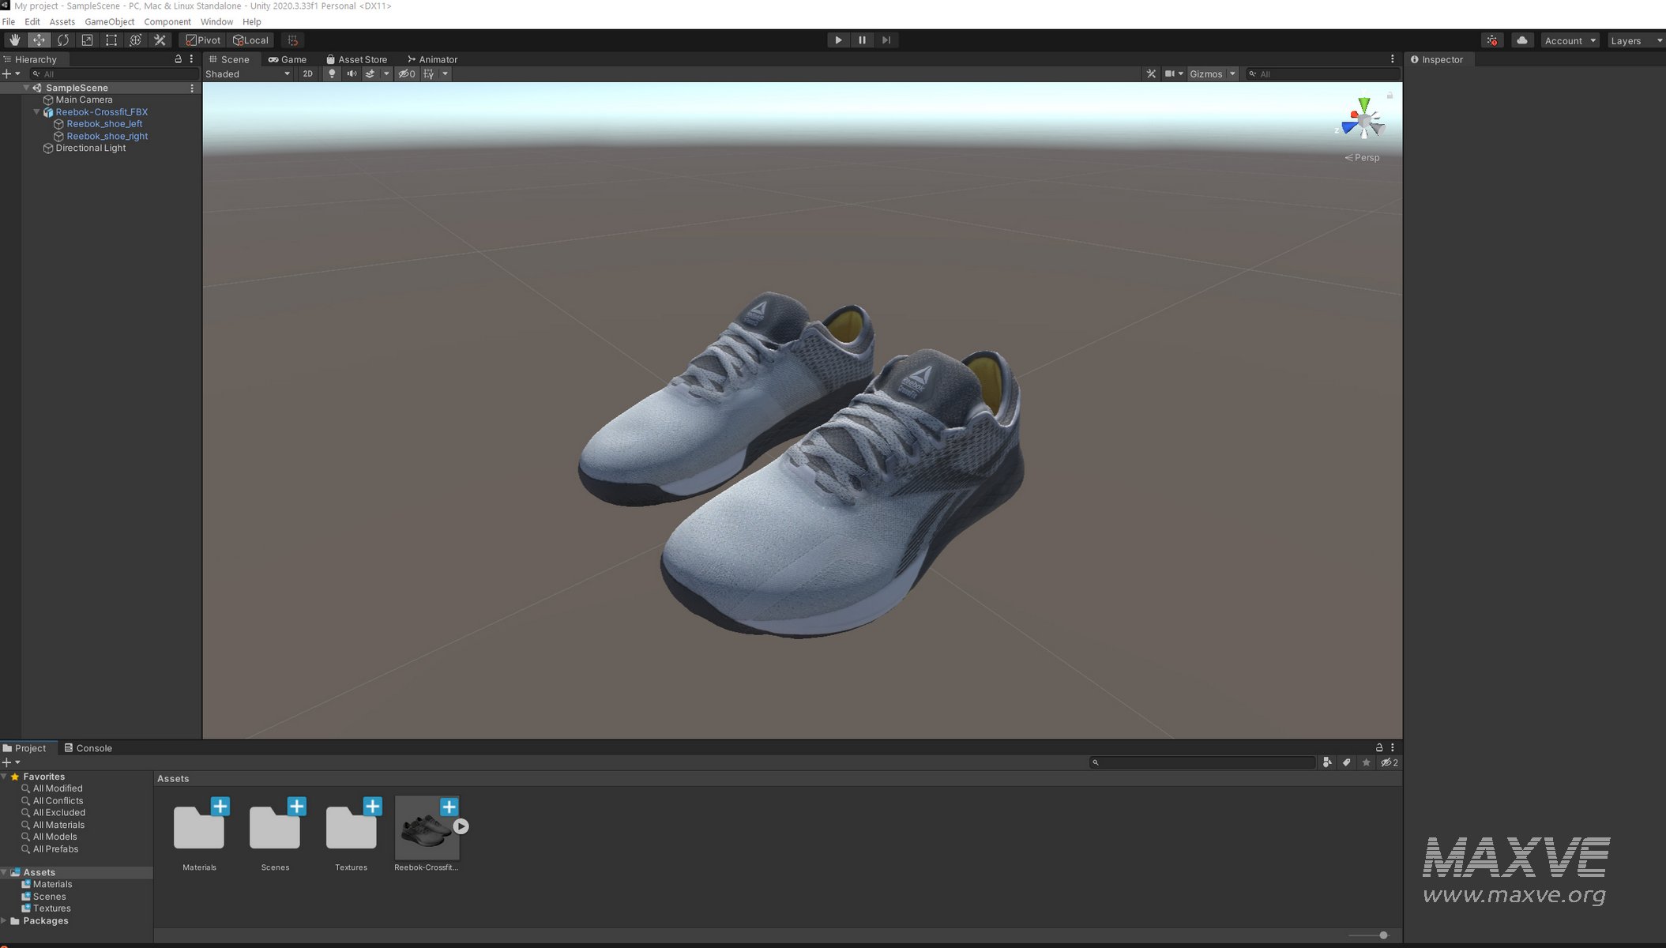Image resolution: width=1666 pixels, height=948 pixels.
Task: Open the Layers dropdown button
Action: point(1635,40)
